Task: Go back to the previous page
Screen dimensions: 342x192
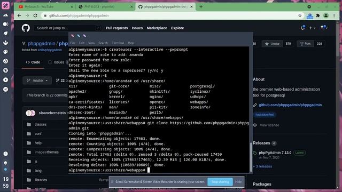Action: (x=19, y=15)
